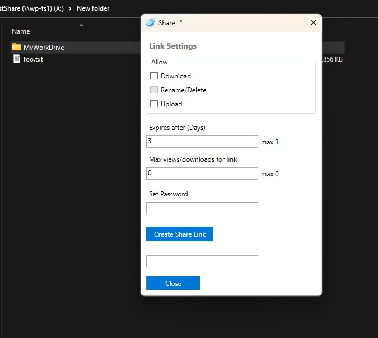Click into the Set Password field
The image size is (378, 338).
pos(202,208)
